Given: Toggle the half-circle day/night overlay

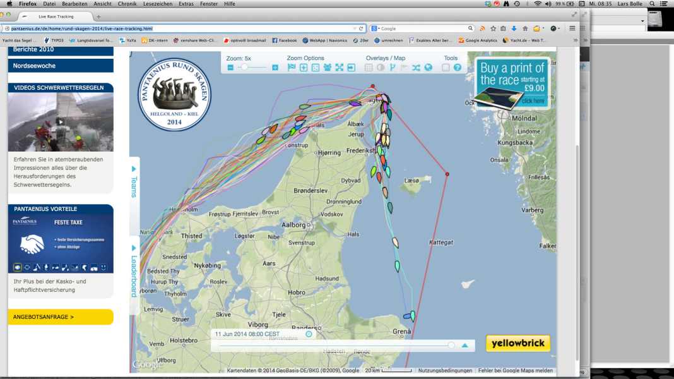Looking at the screenshot, I should tap(381, 68).
